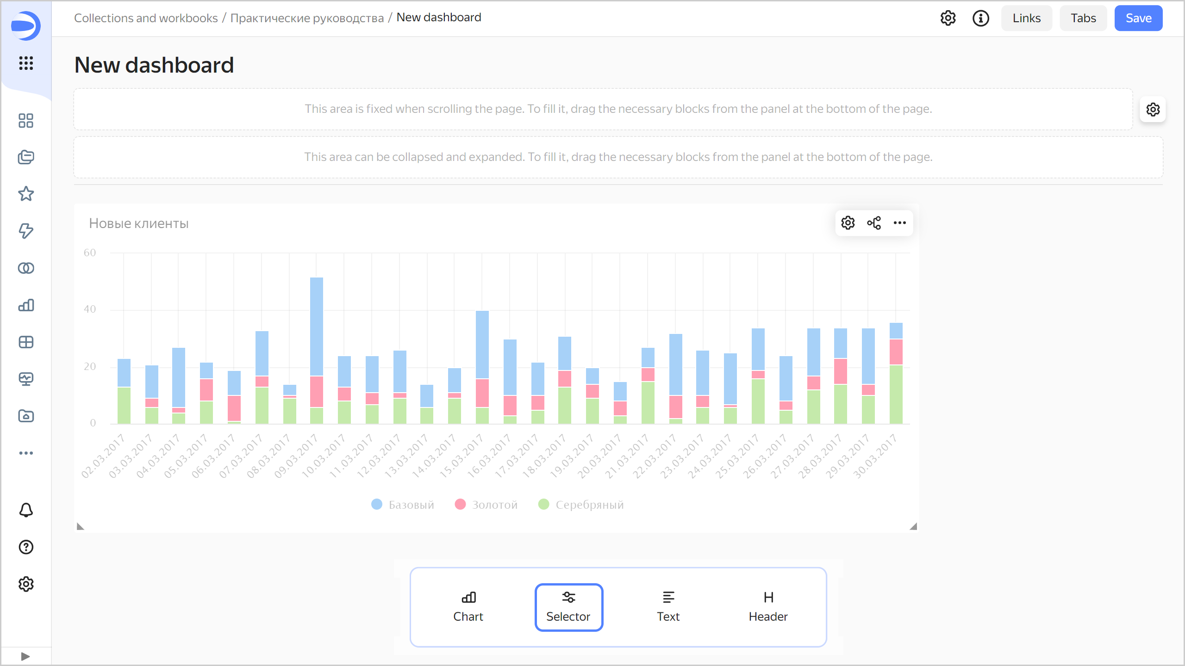1185x666 pixels.
Task: Save the dashboard
Action: pyautogui.click(x=1138, y=18)
